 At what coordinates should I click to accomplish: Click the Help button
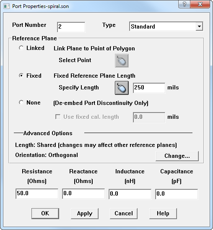[x=163, y=214]
